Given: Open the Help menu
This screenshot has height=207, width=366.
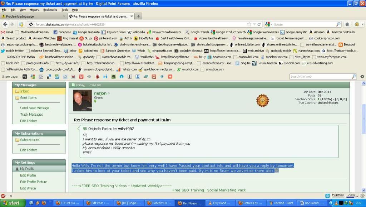Looking at the screenshot, I should pos(75,10).
